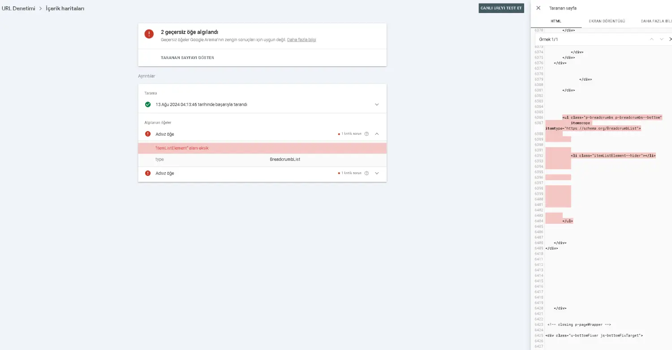Click the closing p-pageWrapper comment line
The width and height of the screenshot is (672, 350).
[579, 324]
